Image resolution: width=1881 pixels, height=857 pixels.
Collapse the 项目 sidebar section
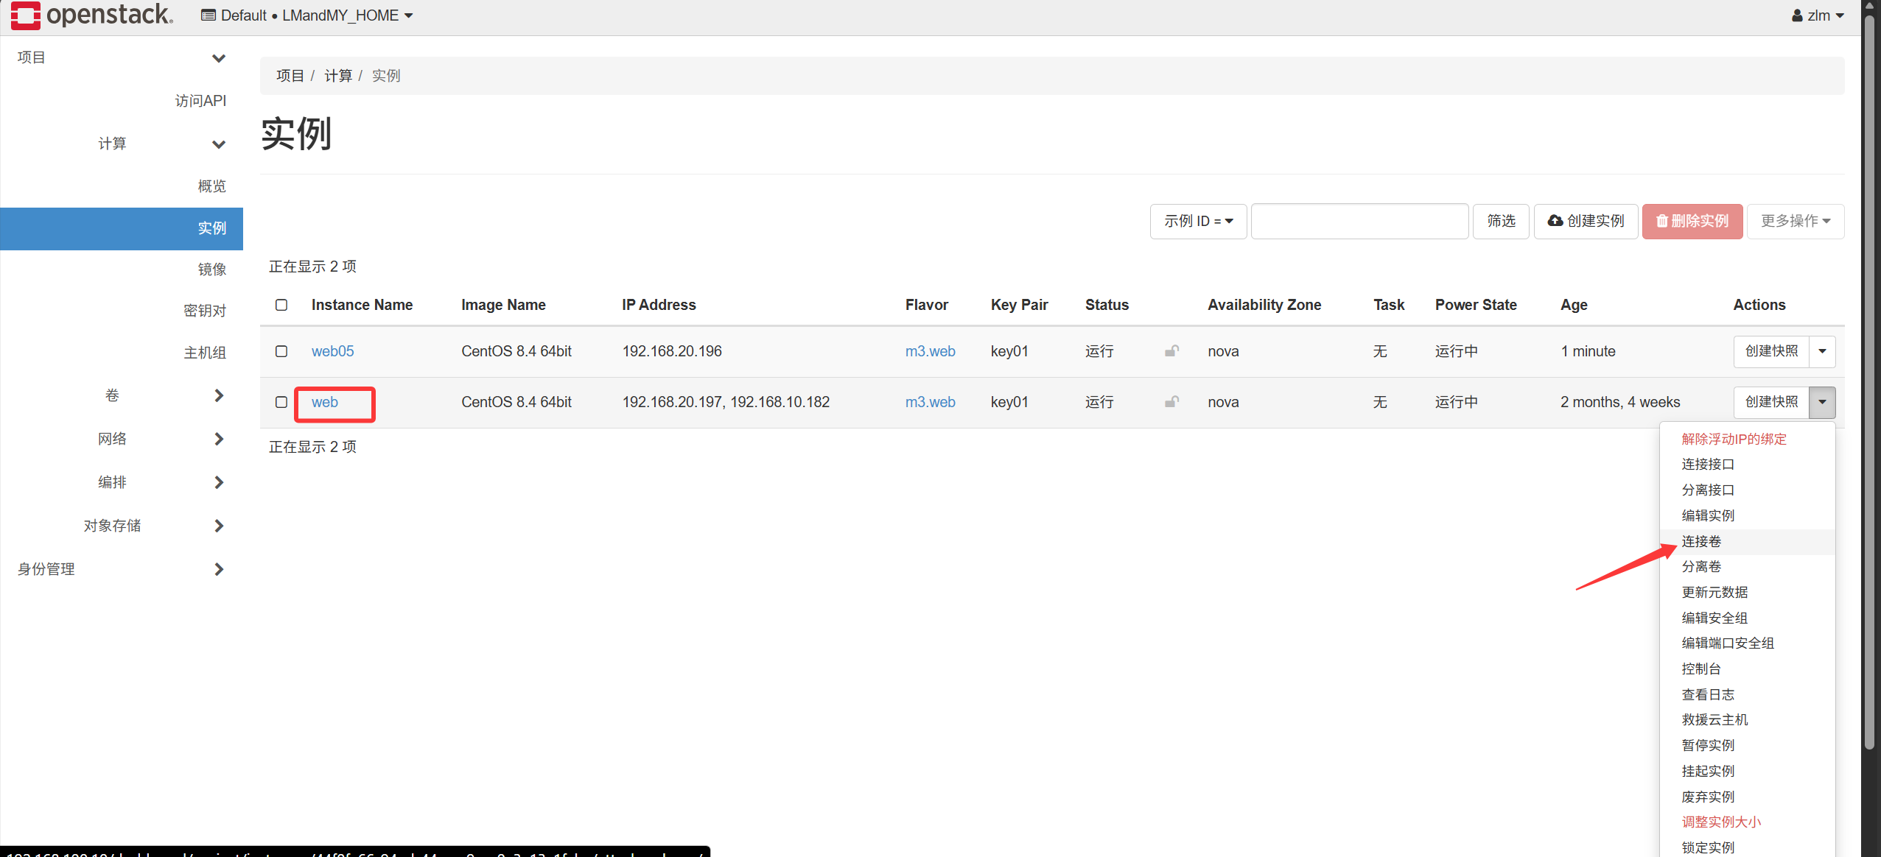click(218, 57)
